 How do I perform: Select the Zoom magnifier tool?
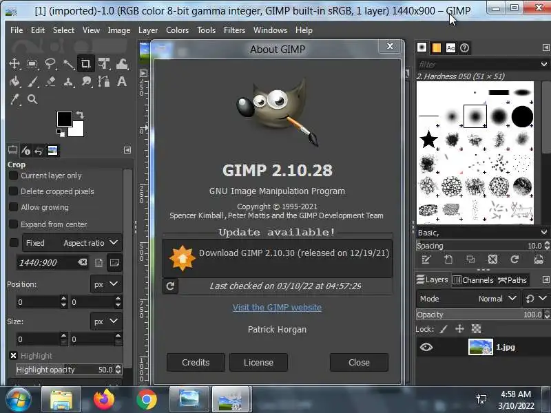(x=32, y=99)
